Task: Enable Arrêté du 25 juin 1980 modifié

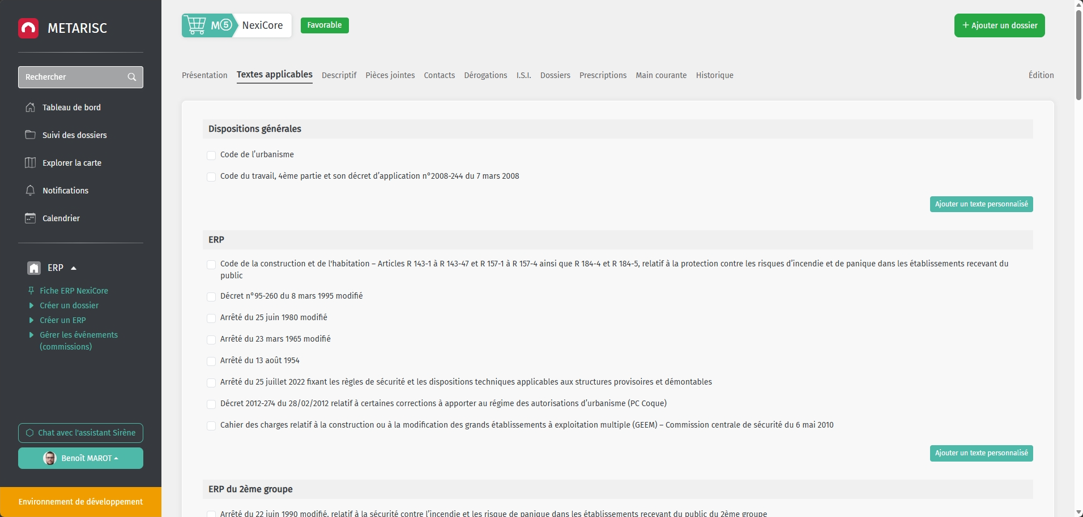Action: pos(211,318)
